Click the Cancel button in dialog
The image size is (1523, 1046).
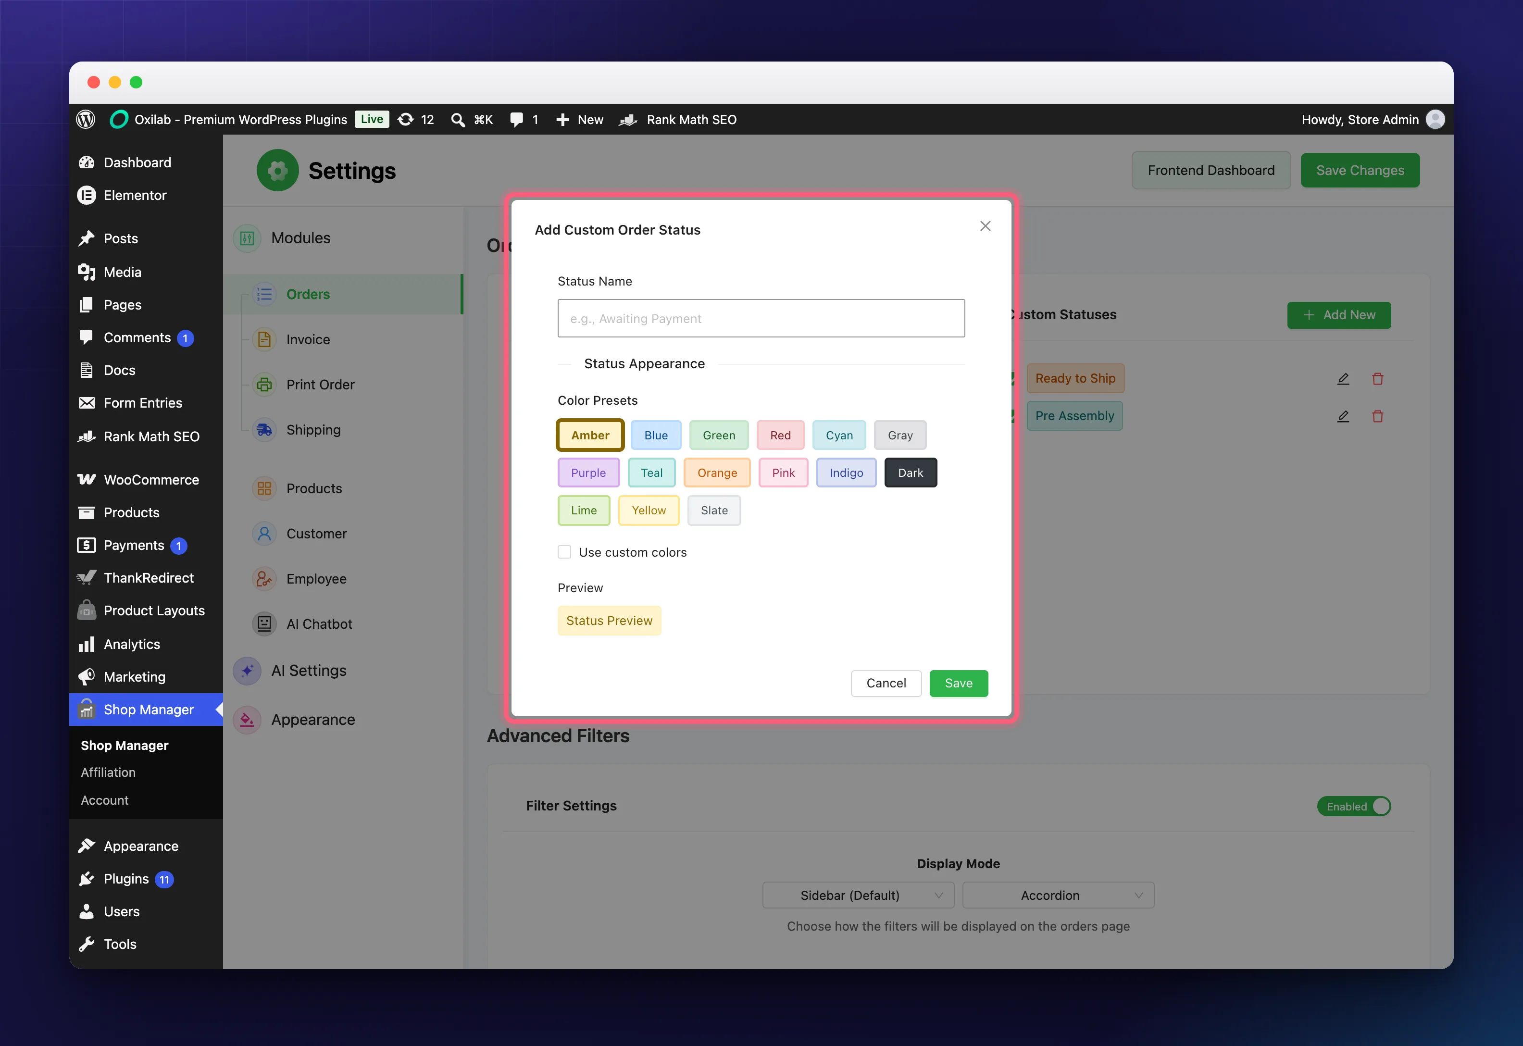point(886,683)
